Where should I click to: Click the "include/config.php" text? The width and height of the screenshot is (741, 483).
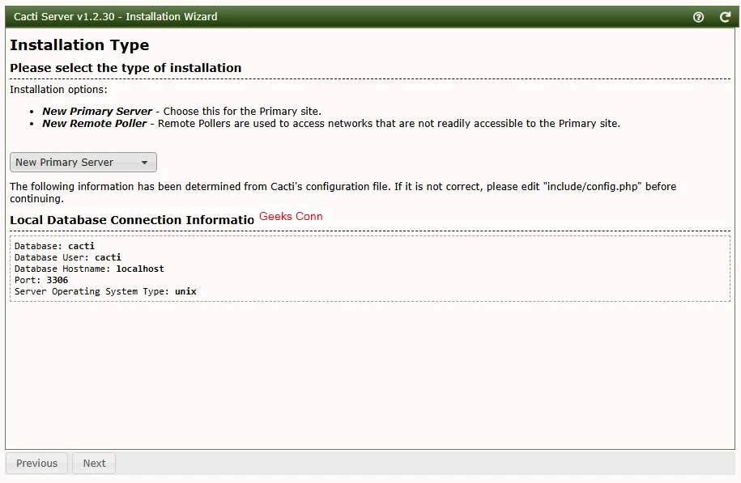click(x=591, y=187)
